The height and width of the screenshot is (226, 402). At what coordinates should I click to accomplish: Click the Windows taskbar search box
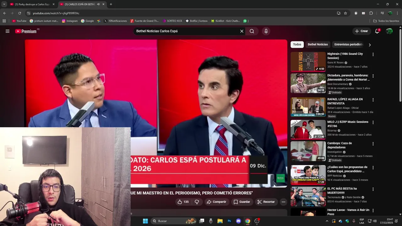174,221
